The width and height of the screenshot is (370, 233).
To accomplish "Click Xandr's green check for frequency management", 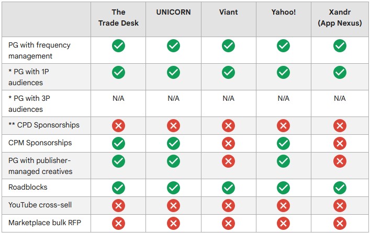I will tap(340, 45).
